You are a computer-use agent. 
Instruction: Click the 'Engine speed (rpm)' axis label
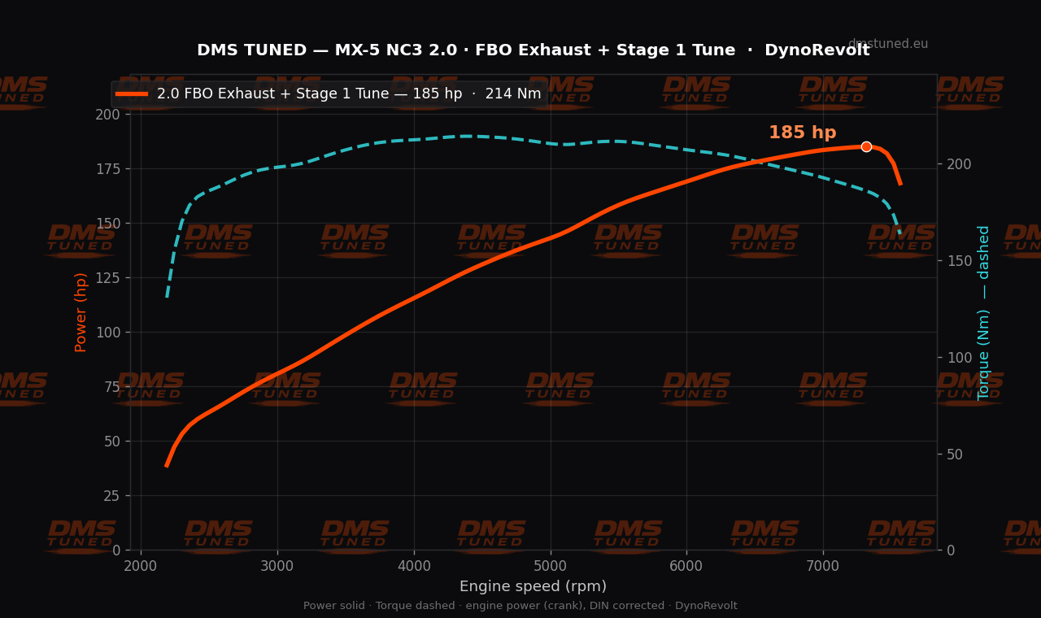[x=533, y=586]
